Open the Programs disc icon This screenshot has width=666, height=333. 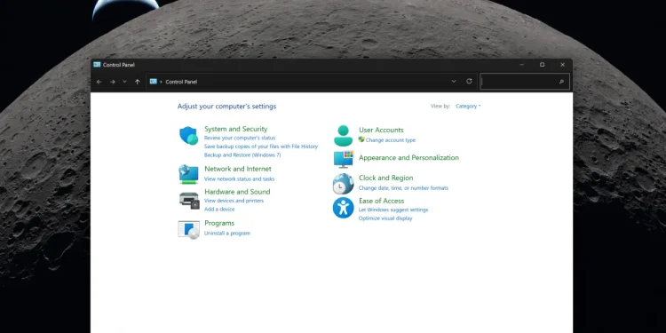(x=188, y=230)
